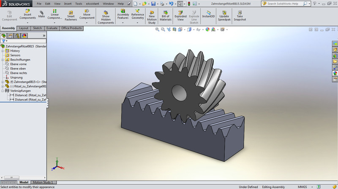Open the Appearances color wheel in task pane
Screen dimensions: 338x189
click(x=335, y=73)
